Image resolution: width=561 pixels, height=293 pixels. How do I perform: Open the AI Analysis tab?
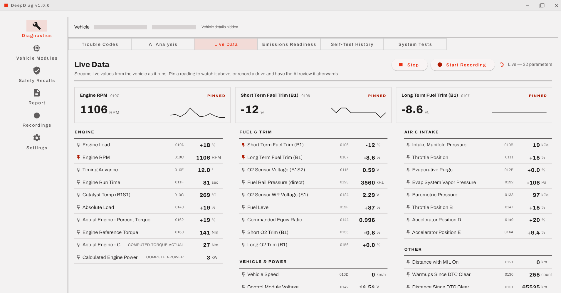(x=163, y=44)
